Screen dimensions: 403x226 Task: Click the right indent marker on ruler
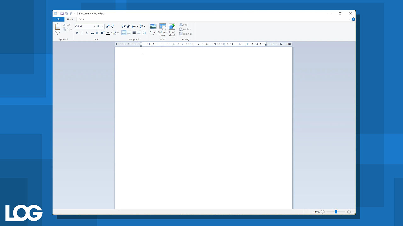pos(266,45)
